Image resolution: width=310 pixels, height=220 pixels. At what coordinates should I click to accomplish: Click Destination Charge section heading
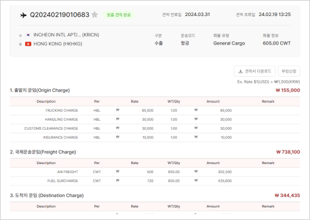pyautogui.click(x=46, y=196)
